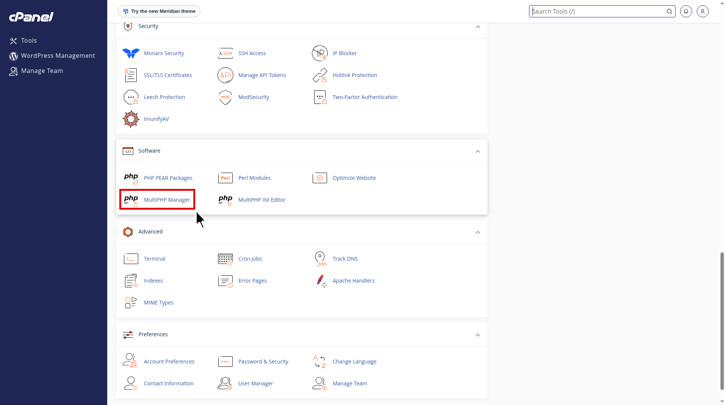Click the MultiPHP Manager icon
The width and height of the screenshot is (725, 405).
point(131,200)
